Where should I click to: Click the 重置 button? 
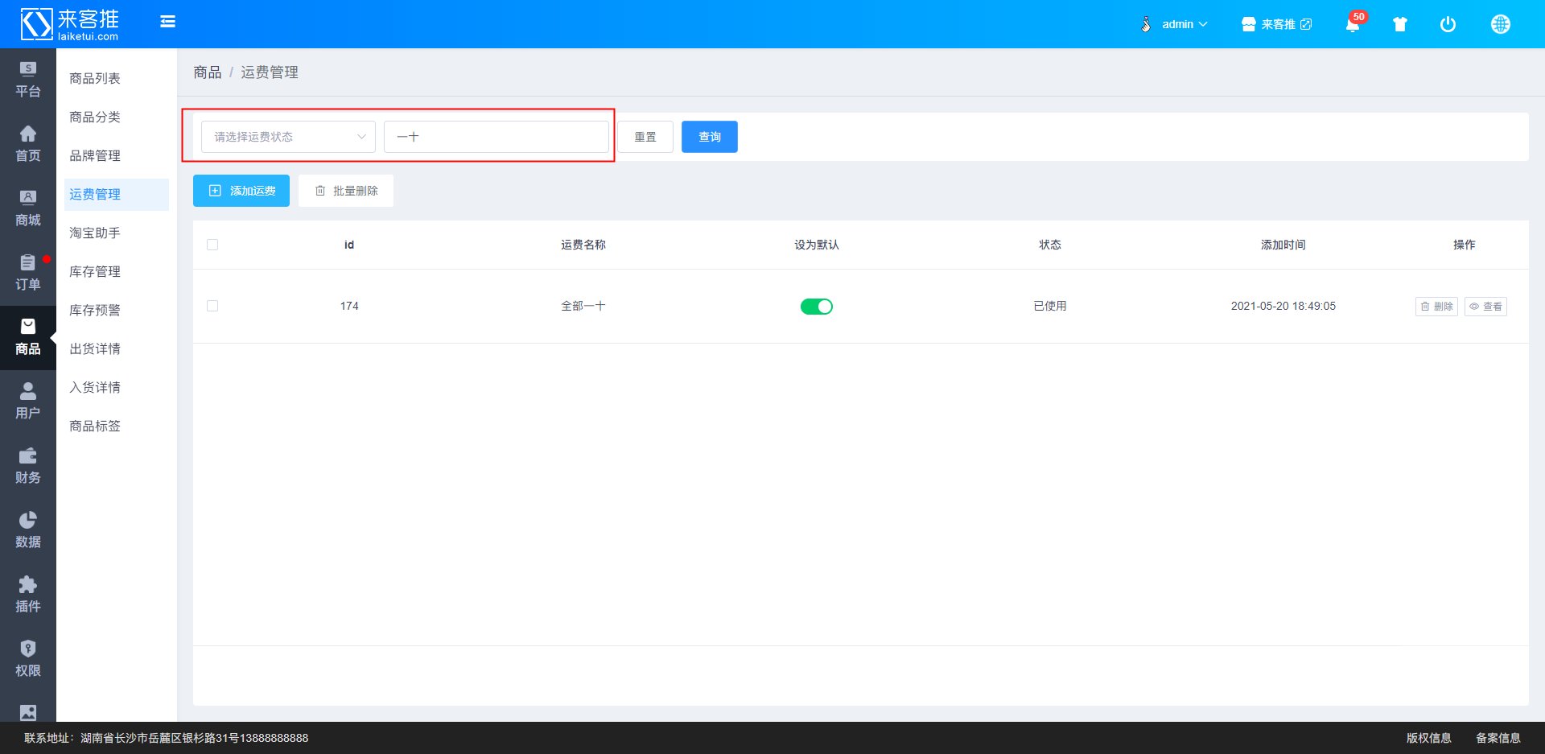[x=645, y=137]
